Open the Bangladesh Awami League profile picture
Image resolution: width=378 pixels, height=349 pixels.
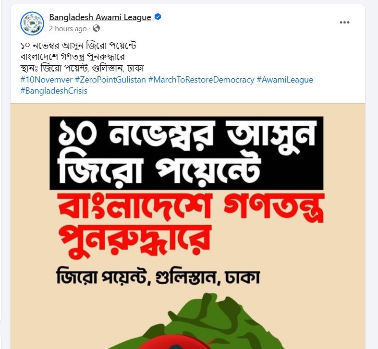[32, 24]
